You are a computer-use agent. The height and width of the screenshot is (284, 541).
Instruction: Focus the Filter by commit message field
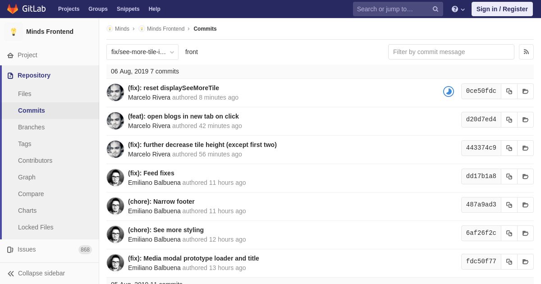(451, 52)
